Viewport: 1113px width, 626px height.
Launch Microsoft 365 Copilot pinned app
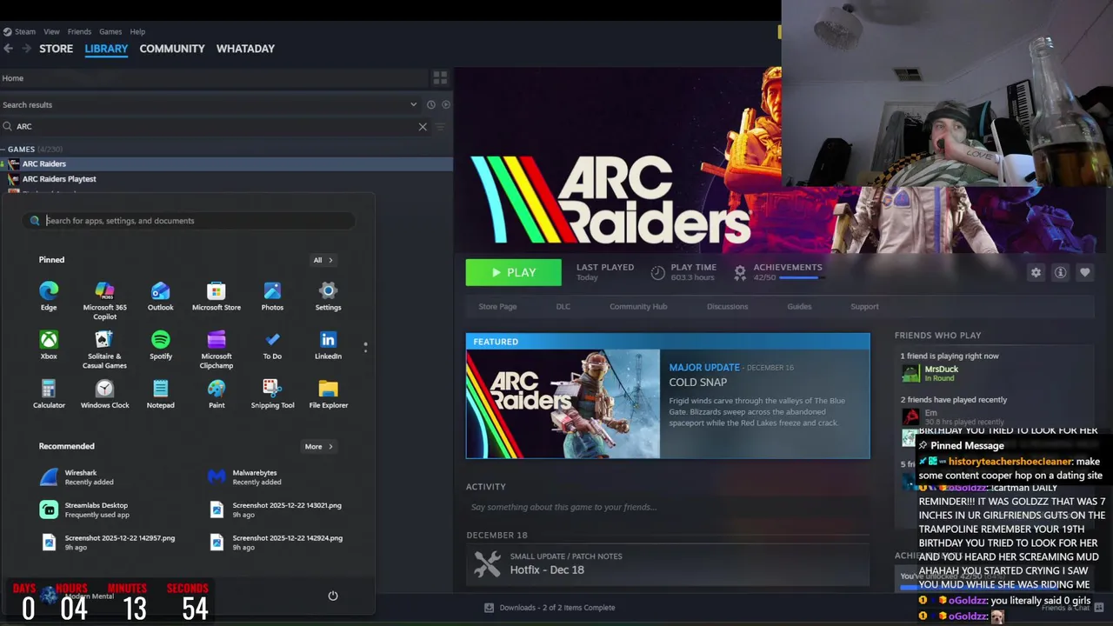[x=104, y=300]
